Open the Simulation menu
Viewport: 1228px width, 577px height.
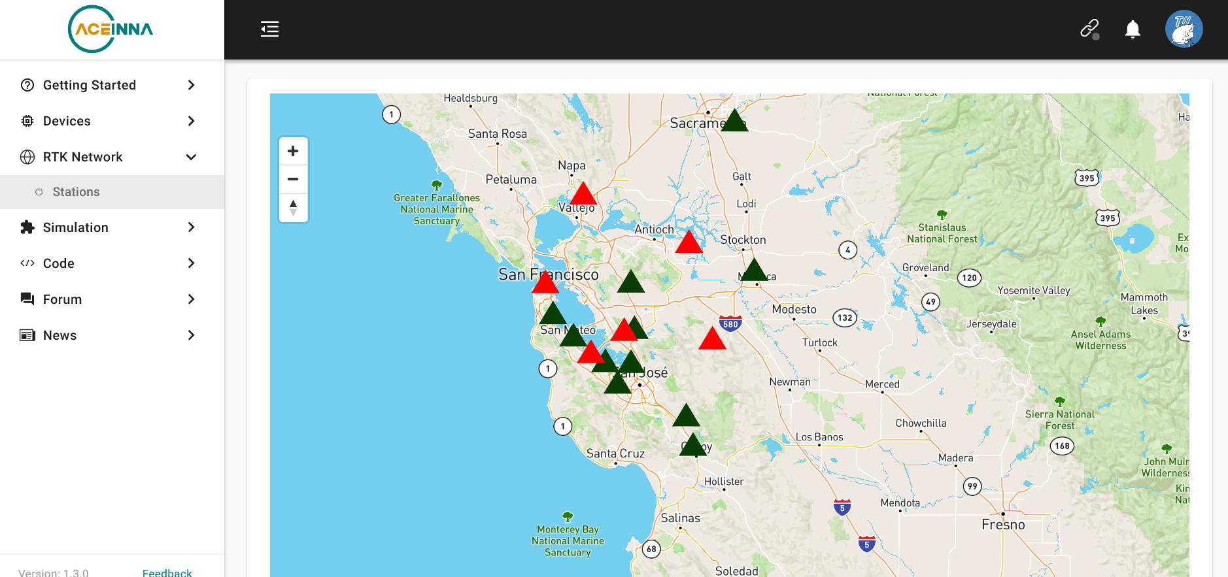(x=112, y=227)
